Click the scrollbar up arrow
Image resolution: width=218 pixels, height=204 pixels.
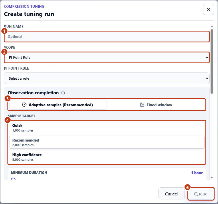(212, 26)
